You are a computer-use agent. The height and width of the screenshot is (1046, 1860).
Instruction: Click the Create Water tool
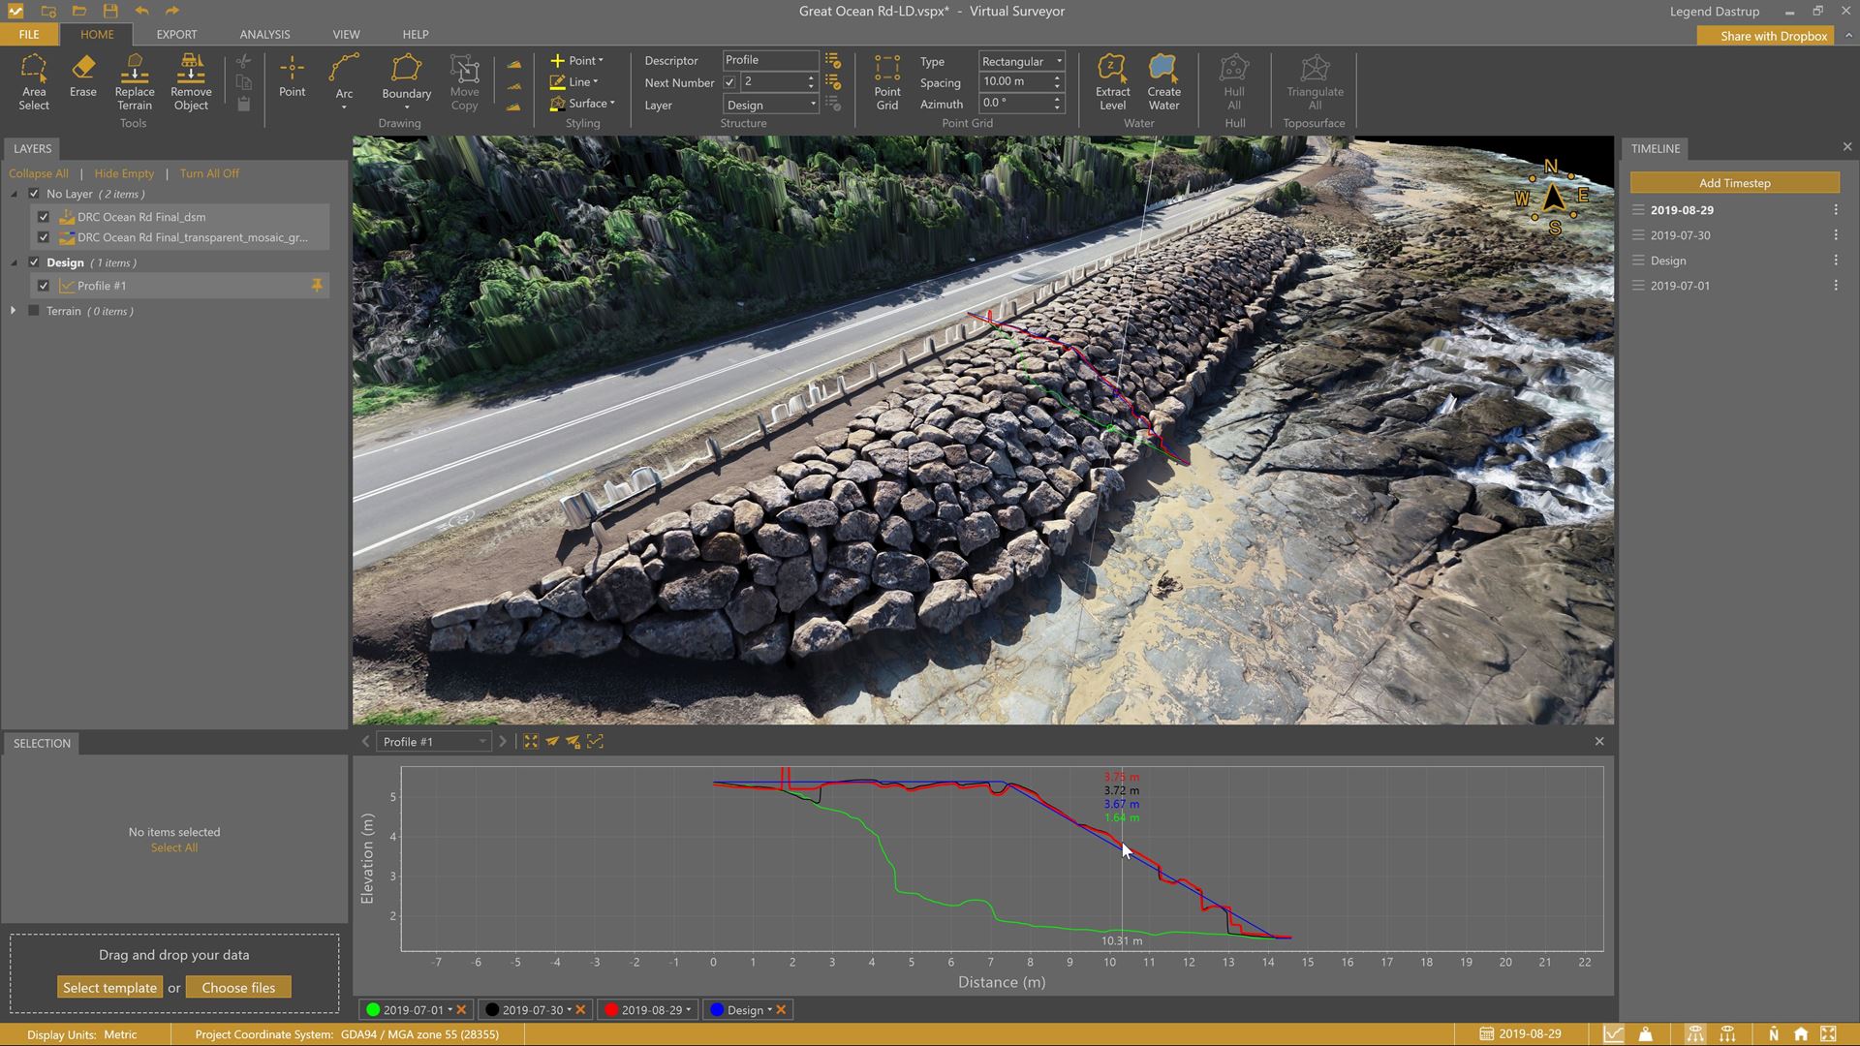(1163, 81)
